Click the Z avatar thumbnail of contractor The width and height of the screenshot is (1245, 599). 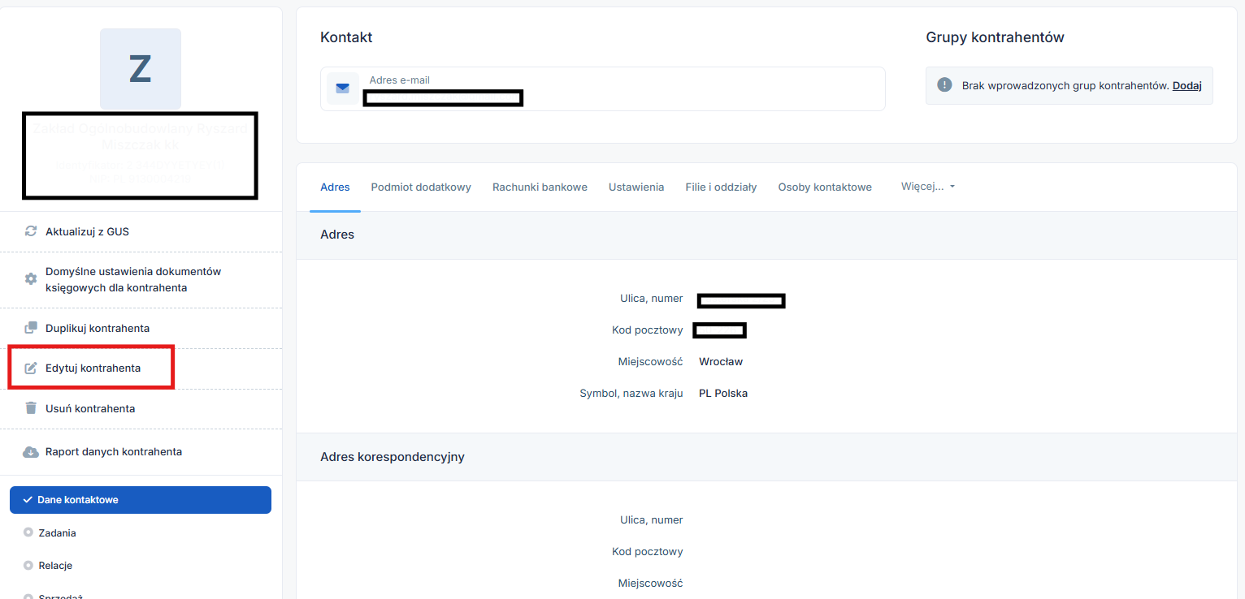141,69
